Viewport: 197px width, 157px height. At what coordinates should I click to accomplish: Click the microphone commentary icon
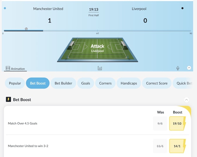point(178,68)
